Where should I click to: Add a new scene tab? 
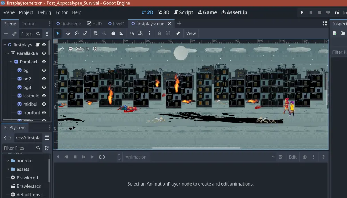tap(179, 24)
